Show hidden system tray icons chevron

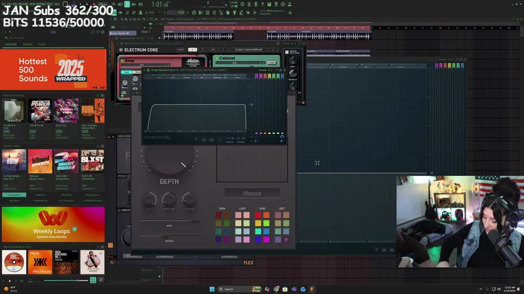coord(480,289)
